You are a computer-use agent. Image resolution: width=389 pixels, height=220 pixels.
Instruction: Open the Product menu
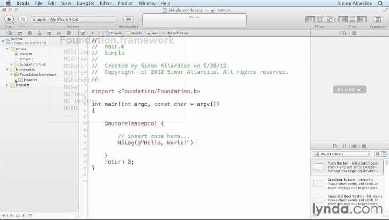click(126, 3)
